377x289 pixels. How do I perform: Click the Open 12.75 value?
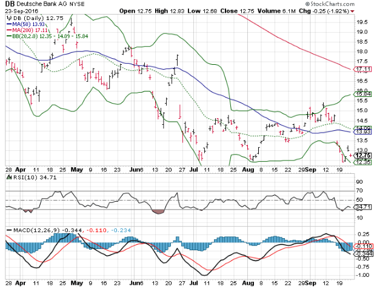[x=136, y=11]
